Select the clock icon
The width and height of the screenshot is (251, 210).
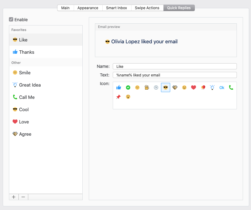(x=156, y=87)
